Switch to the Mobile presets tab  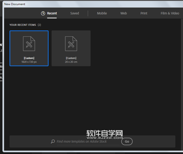tap(102, 13)
